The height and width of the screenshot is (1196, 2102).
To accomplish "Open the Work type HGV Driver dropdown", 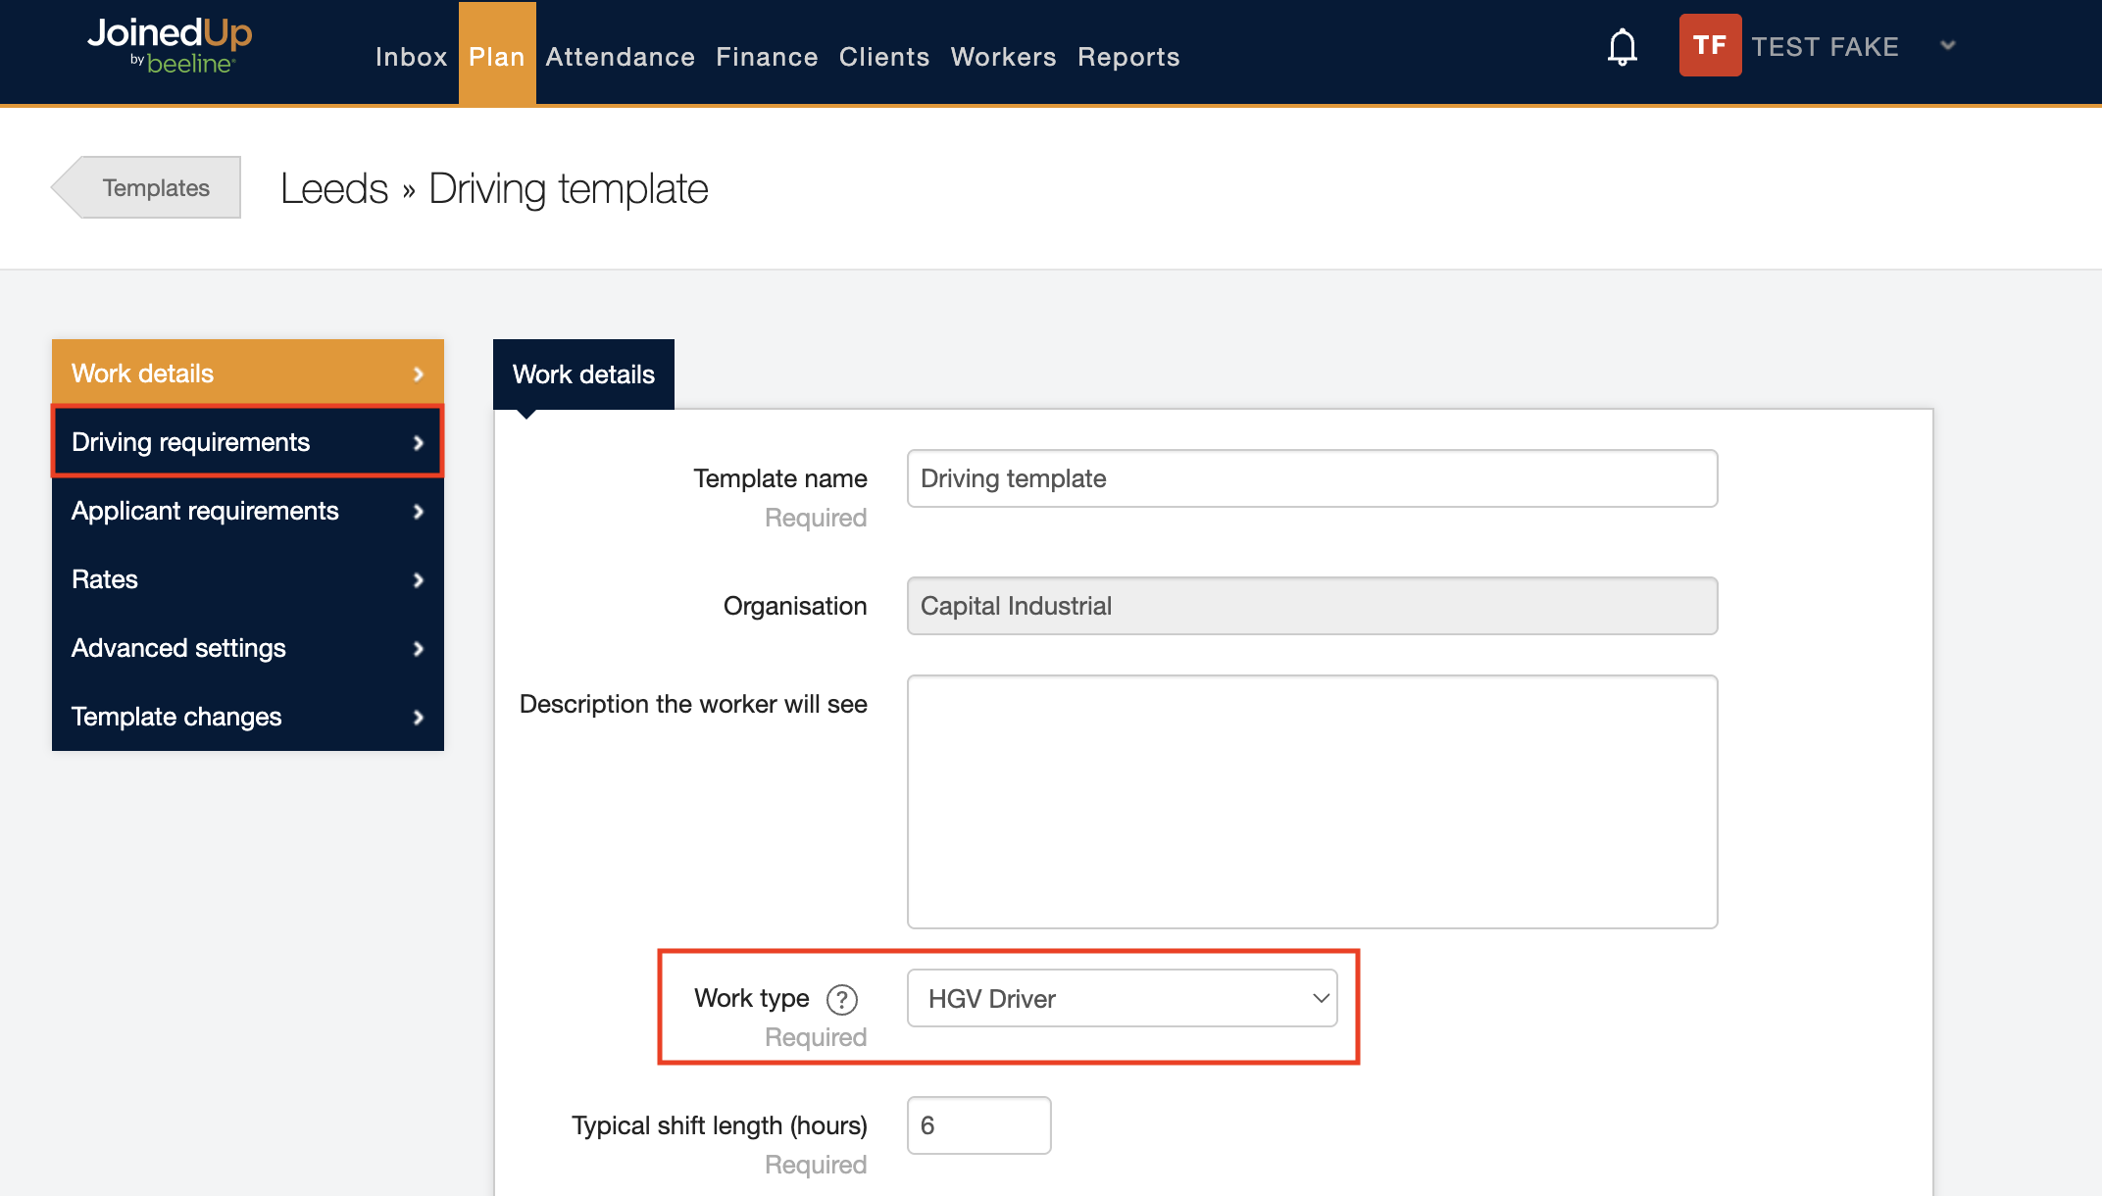I will [x=1122, y=998].
